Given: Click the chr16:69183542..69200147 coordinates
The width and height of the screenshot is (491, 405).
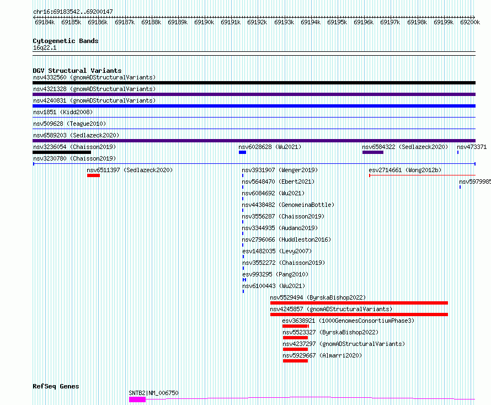Looking at the screenshot, I should coord(73,12).
